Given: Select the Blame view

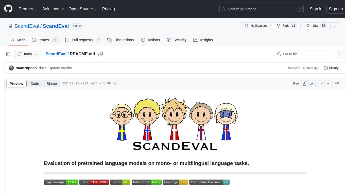Looking at the screenshot, I should point(52,84).
